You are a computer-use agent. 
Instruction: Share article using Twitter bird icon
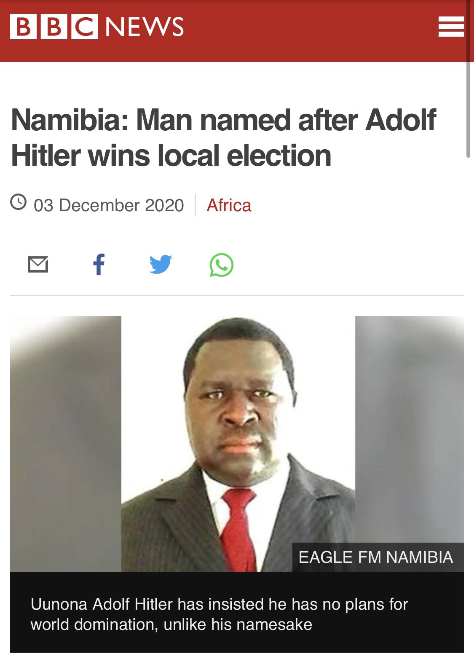pyautogui.click(x=161, y=264)
